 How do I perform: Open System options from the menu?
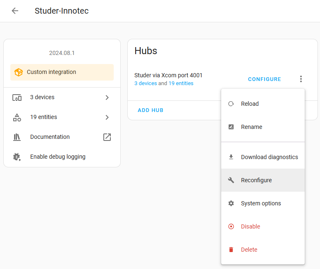(263, 203)
